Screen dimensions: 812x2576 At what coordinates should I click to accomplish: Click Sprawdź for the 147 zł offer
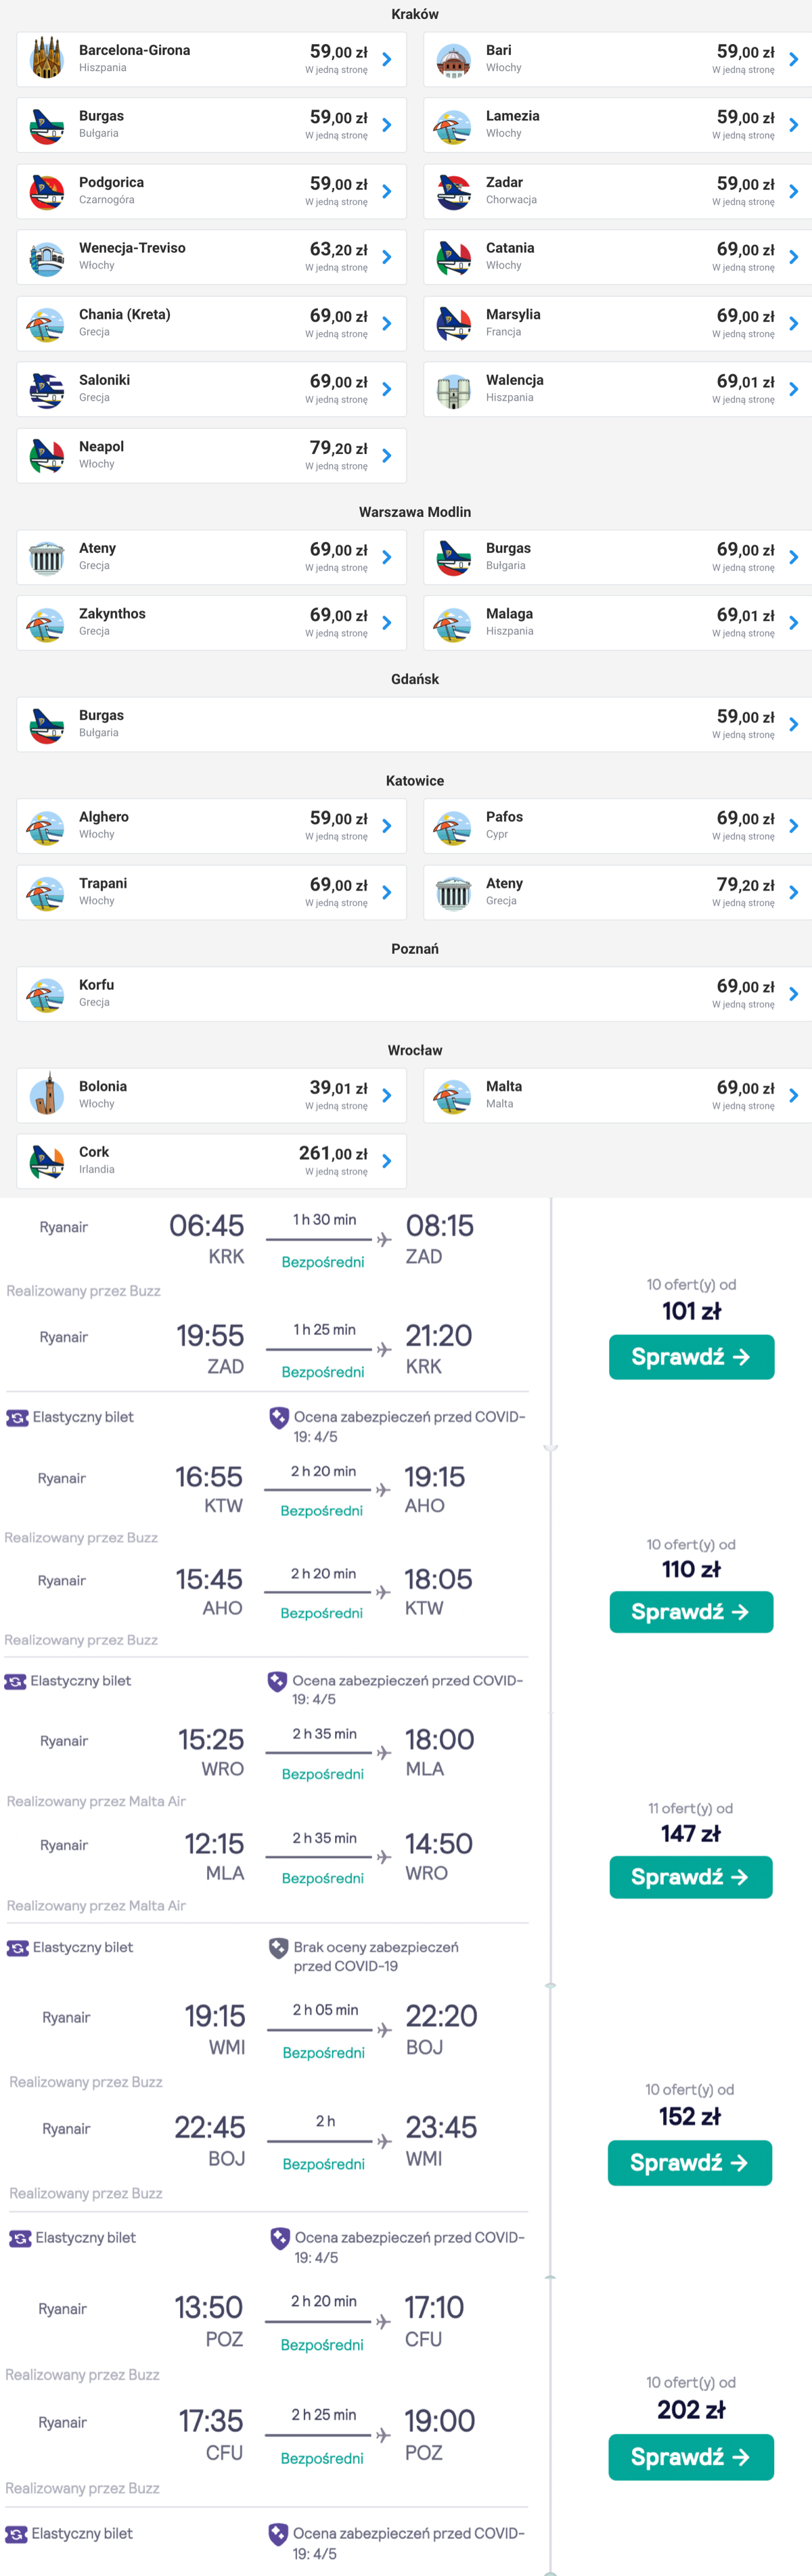(691, 1877)
